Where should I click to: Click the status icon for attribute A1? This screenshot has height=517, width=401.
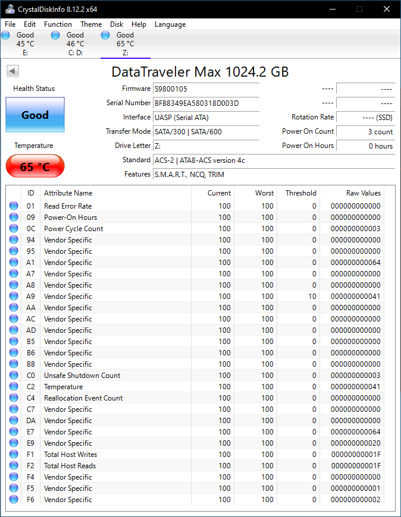pyautogui.click(x=14, y=262)
